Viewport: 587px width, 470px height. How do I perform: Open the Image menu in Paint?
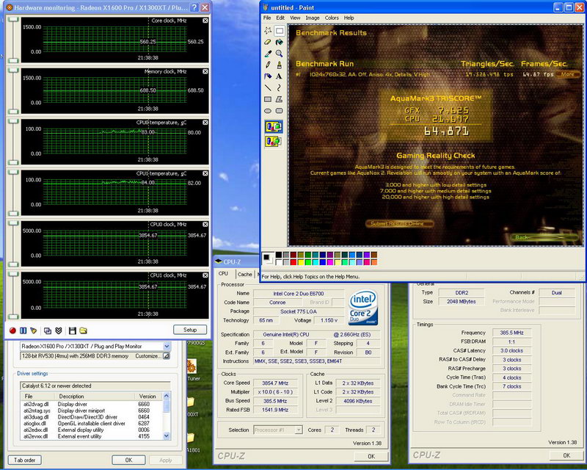pos(313,18)
